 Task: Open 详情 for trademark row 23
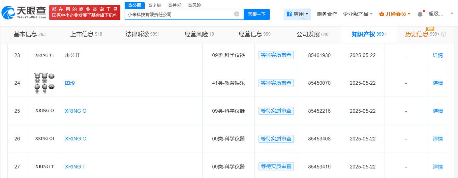pos(438,55)
